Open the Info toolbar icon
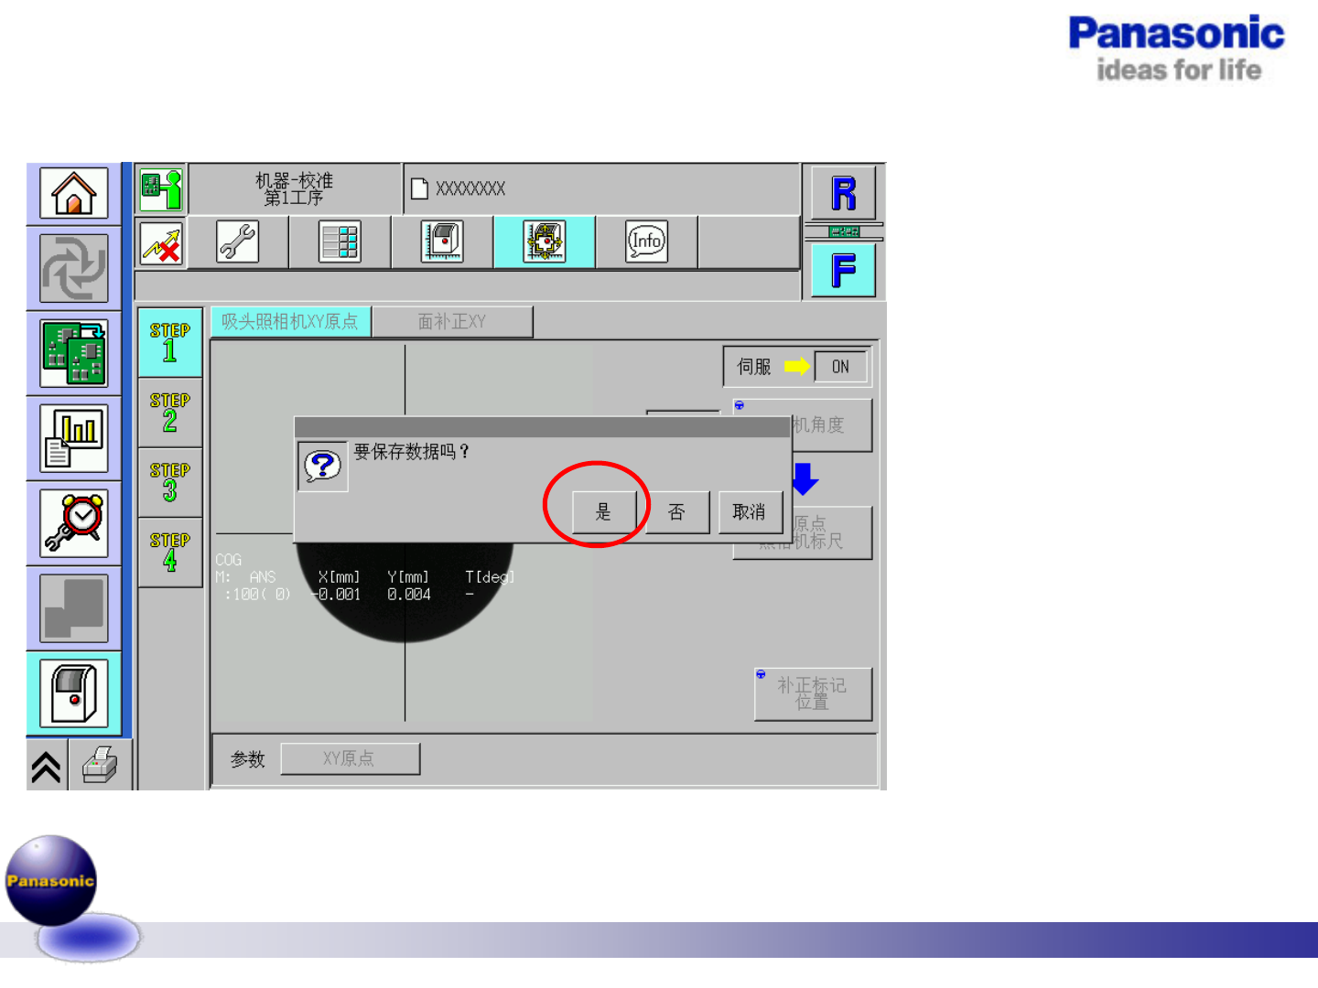Viewport: 1318px width, 988px height. click(647, 242)
